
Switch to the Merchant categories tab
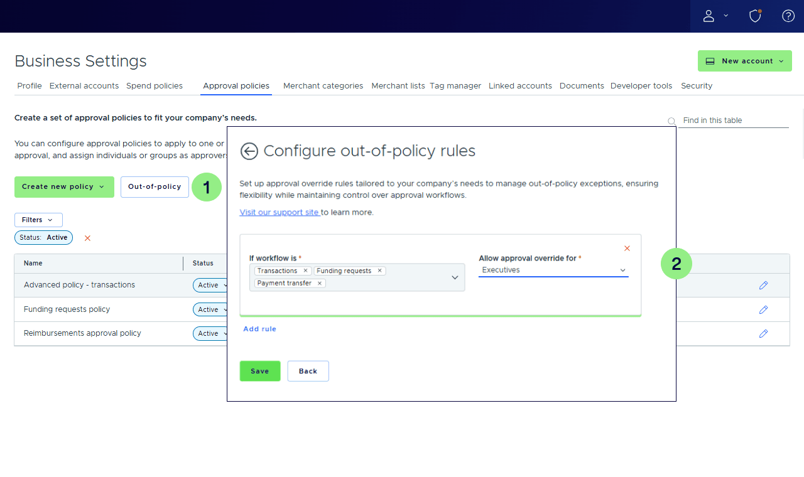[x=323, y=85]
